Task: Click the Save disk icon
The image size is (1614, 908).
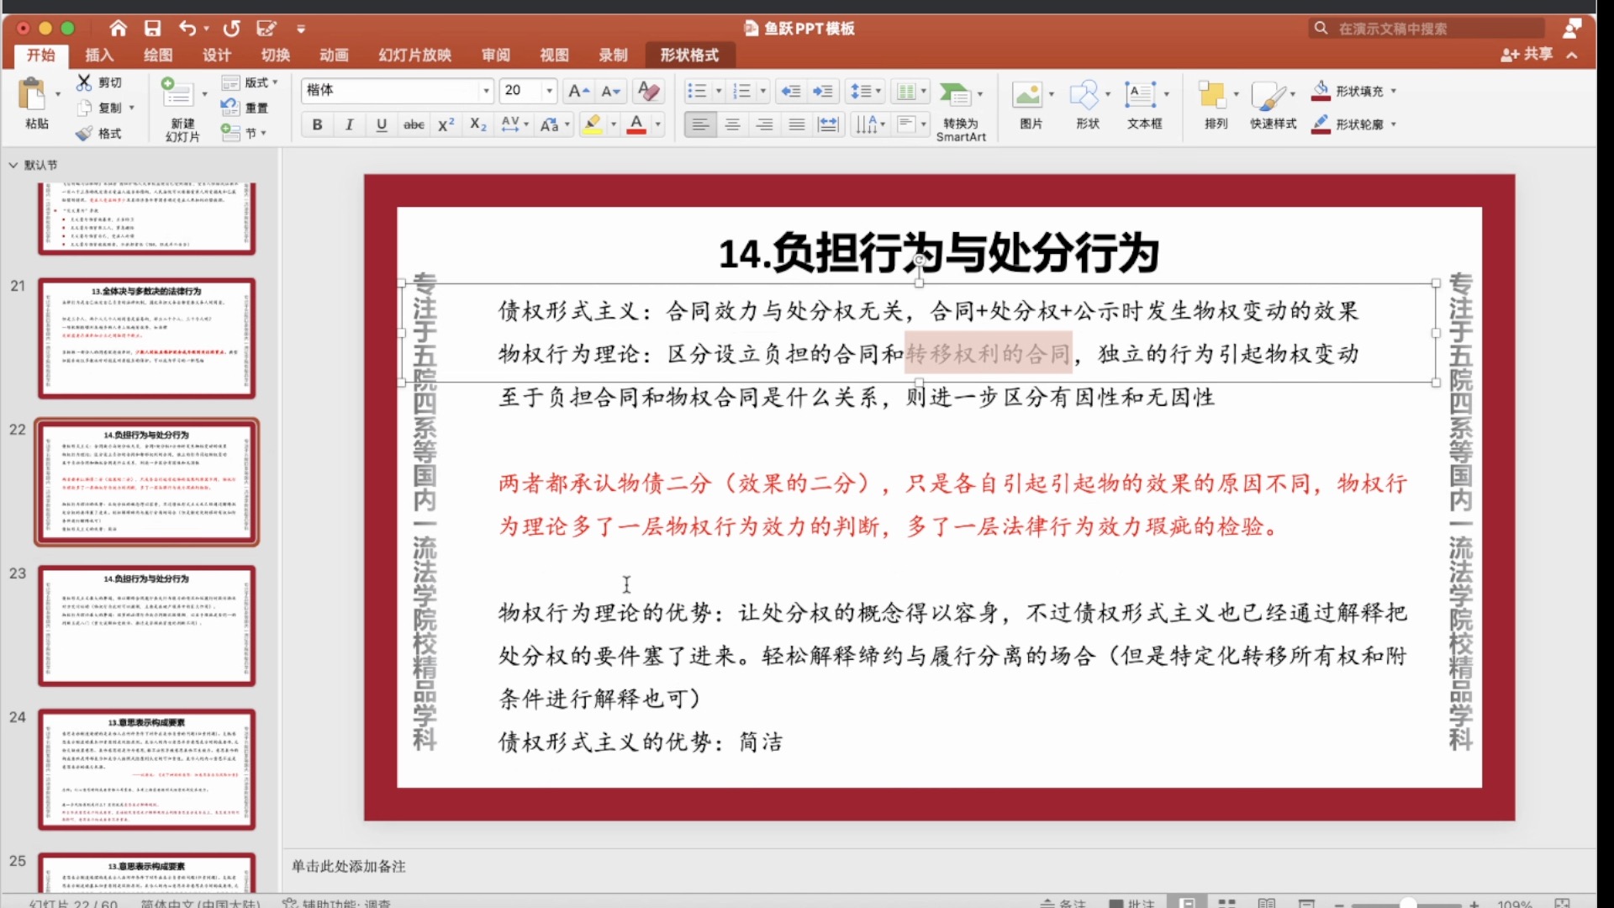Action: pyautogui.click(x=152, y=29)
